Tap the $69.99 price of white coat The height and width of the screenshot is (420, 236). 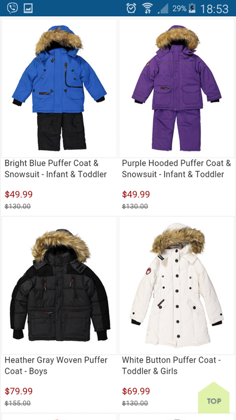[136, 391]
